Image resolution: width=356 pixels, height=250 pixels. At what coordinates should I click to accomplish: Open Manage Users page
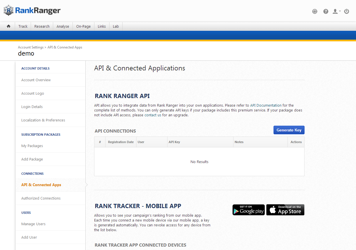[33, 224]
